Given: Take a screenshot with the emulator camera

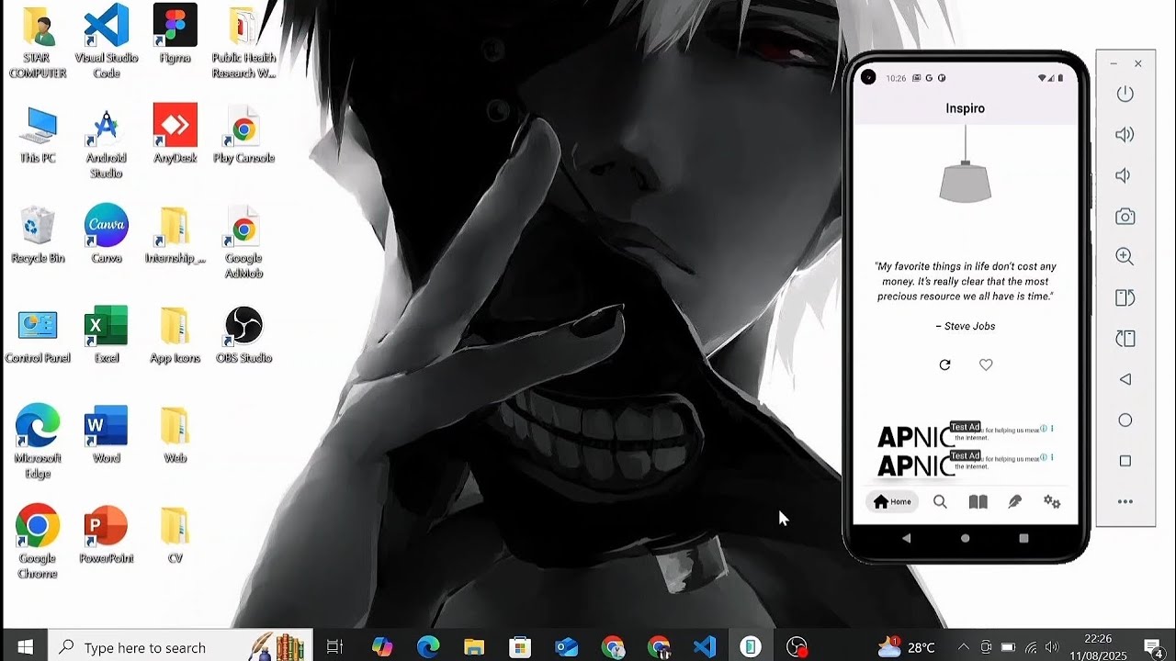Looking at the screenshot, I should click(x=1125, y=217).
